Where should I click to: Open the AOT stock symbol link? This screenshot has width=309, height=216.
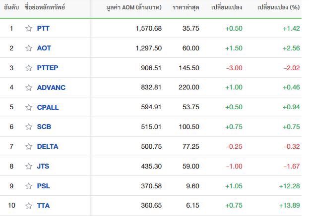tap(44, 48)
